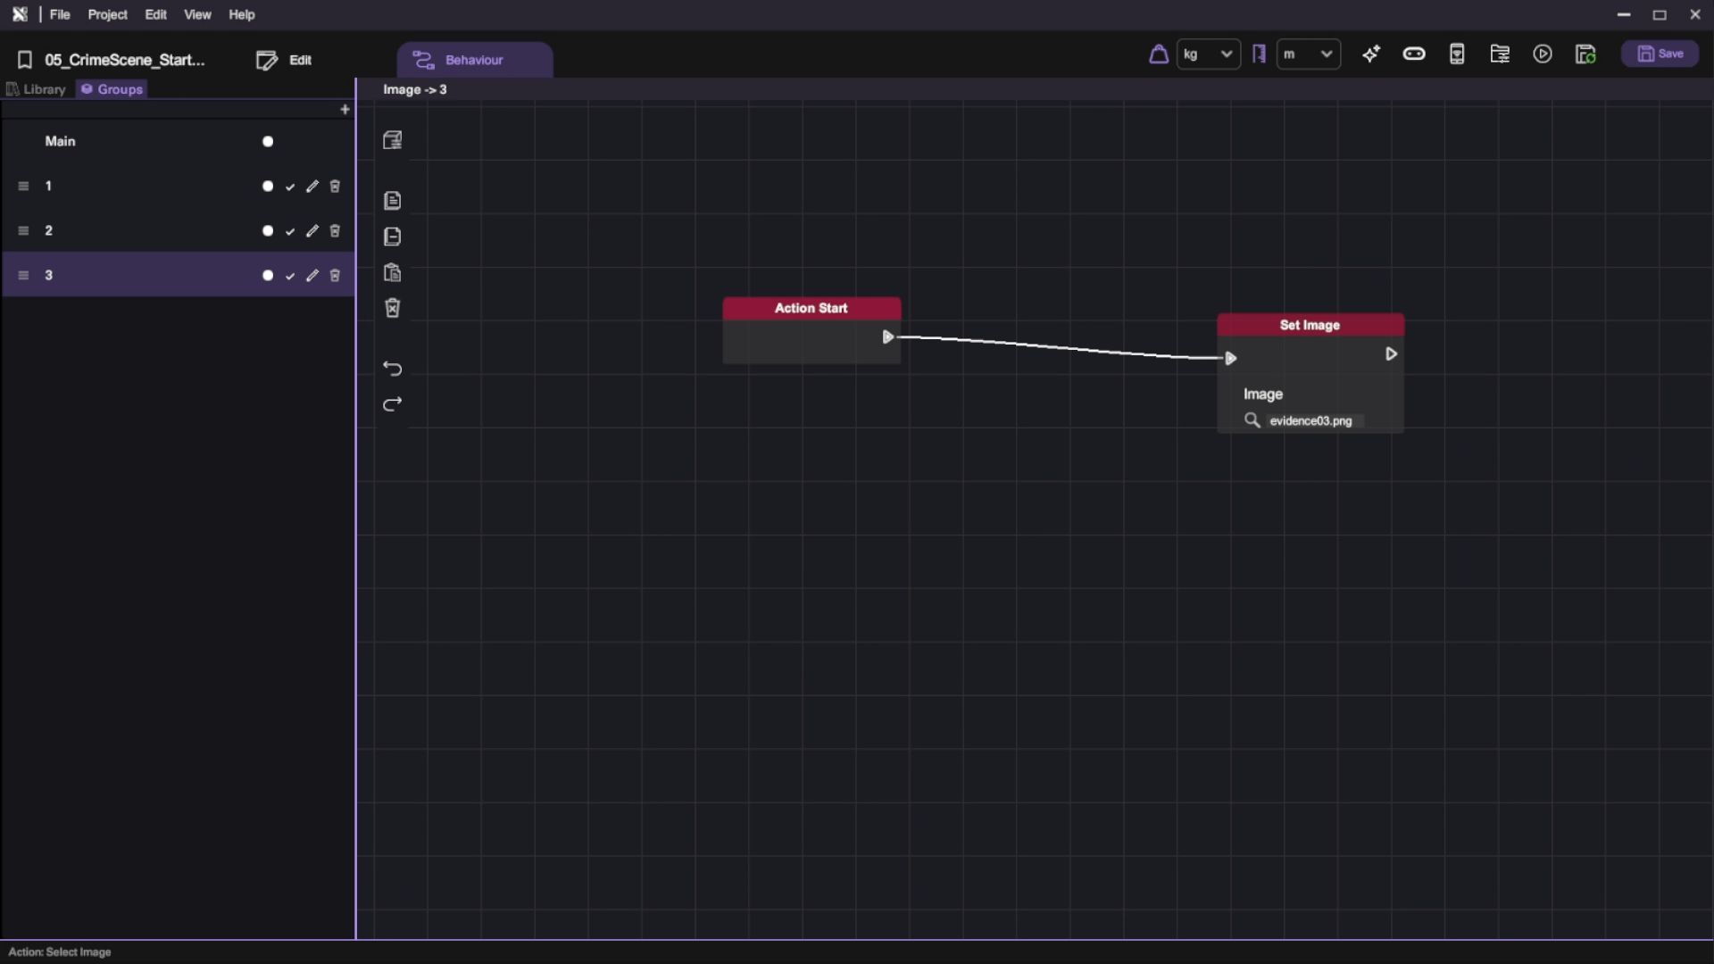
Task: Click the evidence03.png image field
Action: [1310, 420]
